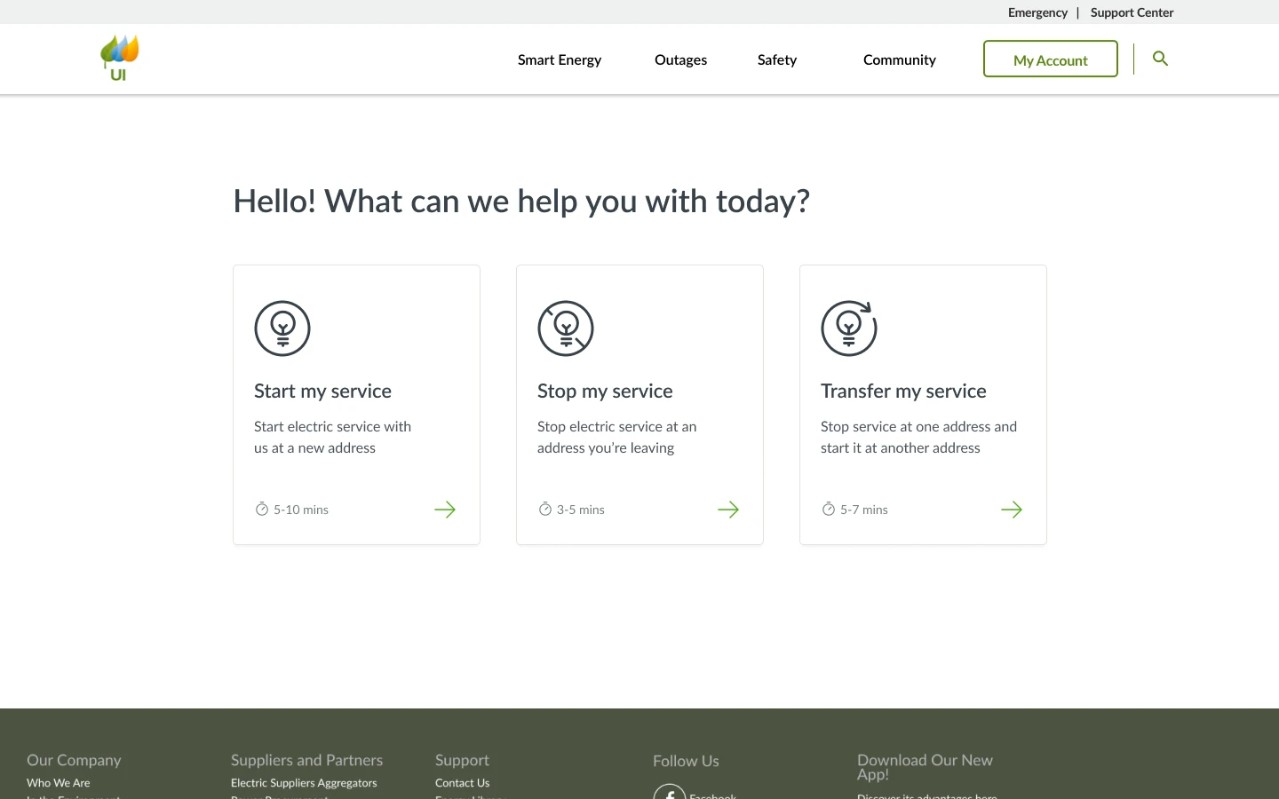The width and height of the screenshot is (1279, 799).
Task: Follow the green arrow on Transfer my service
Action: pos(1012,510)
